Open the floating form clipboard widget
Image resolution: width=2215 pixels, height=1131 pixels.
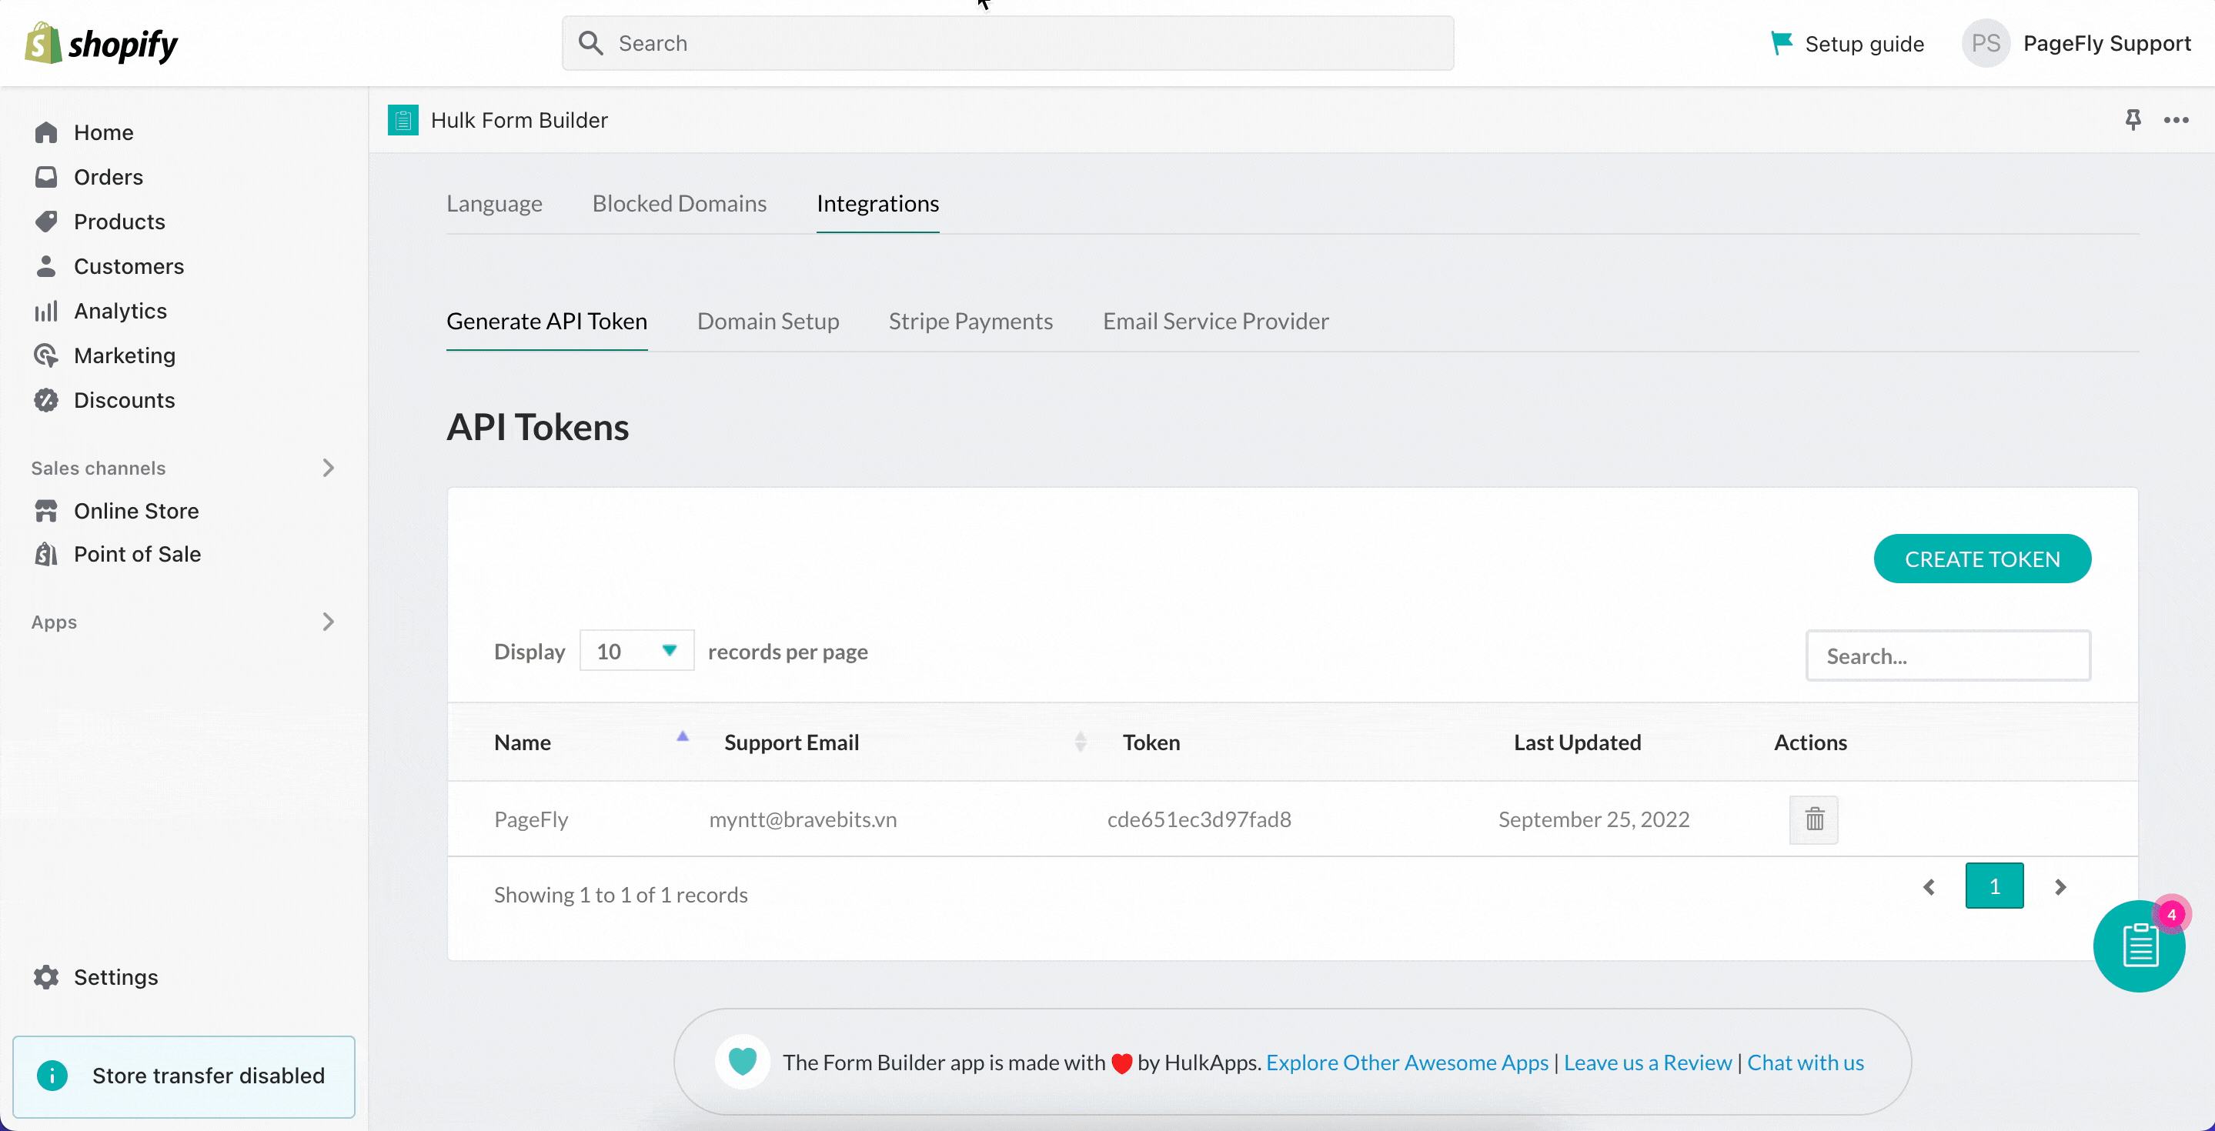(2139, 946)
